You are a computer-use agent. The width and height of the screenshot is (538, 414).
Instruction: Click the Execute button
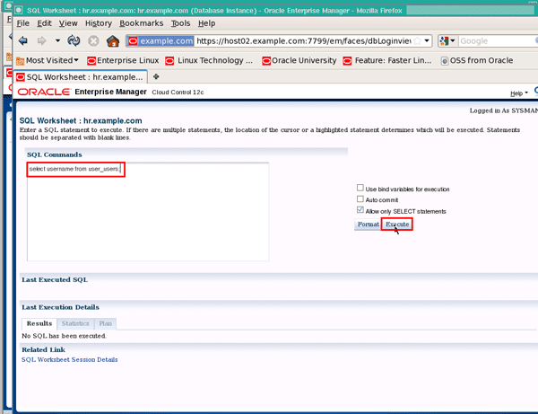397,225
